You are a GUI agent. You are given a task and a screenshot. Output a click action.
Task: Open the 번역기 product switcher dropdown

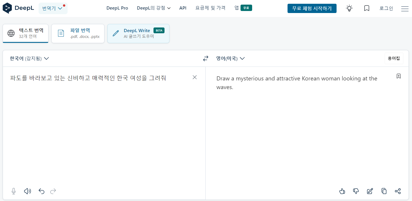pyautogui.click(x=53, y=8)
